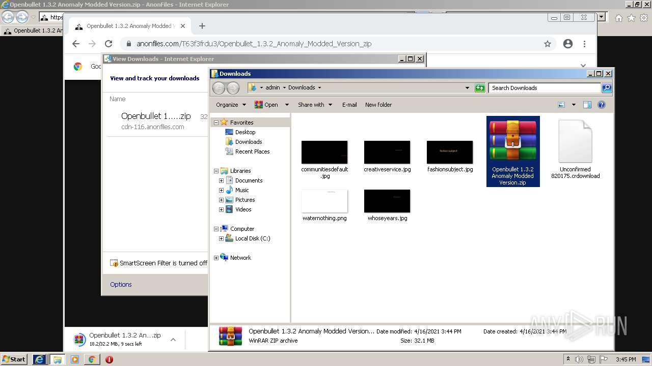Click Chrome reload button
This screenshot has height=366, width=652.
(108, 44)
